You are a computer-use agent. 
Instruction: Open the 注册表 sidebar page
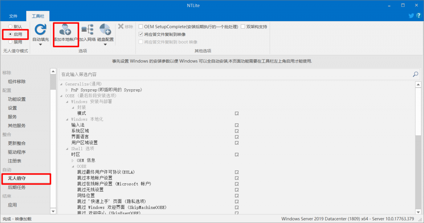[15, 161]
